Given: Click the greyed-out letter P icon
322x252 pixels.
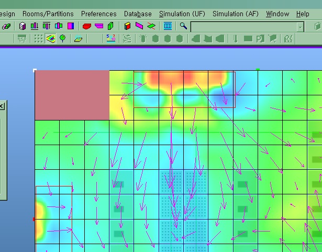Looking at the screenshot, I should (x=260, y=39).
